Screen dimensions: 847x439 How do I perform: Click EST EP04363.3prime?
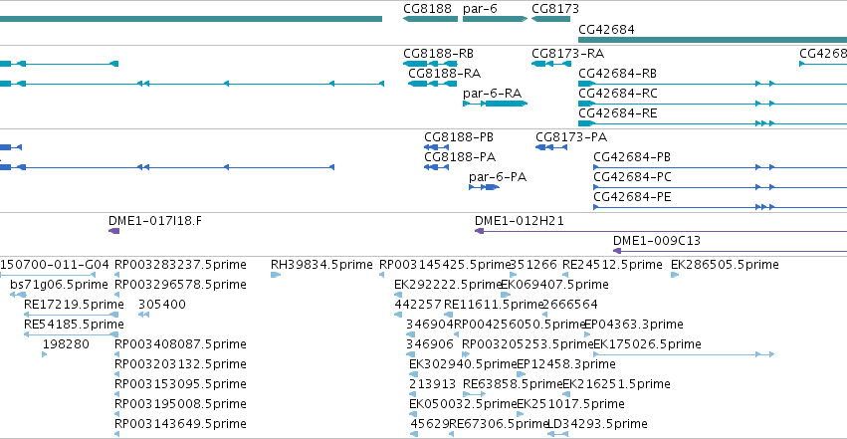(x=587, y=334)
